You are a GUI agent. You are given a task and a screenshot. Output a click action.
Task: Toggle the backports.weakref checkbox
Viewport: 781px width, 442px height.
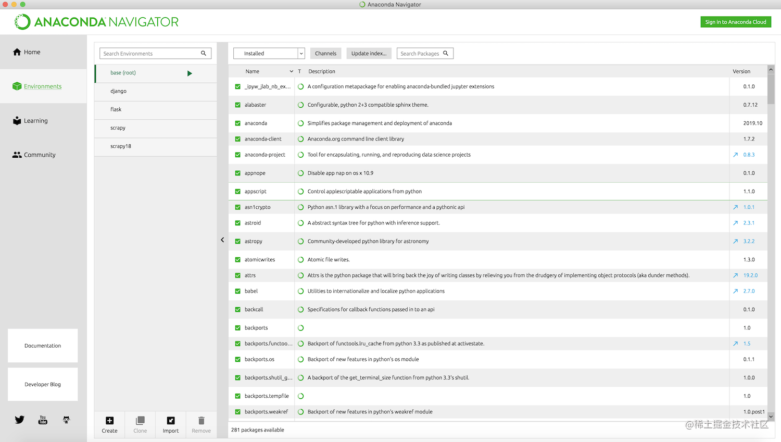[238, 412]
